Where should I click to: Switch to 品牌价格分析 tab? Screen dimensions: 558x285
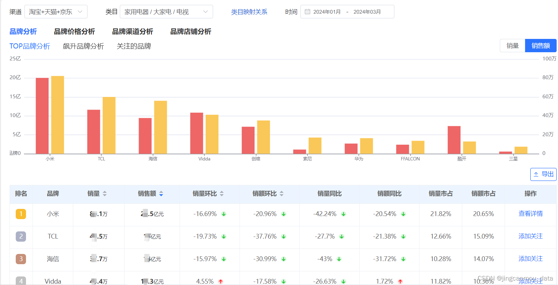click(x=74, y=31)
